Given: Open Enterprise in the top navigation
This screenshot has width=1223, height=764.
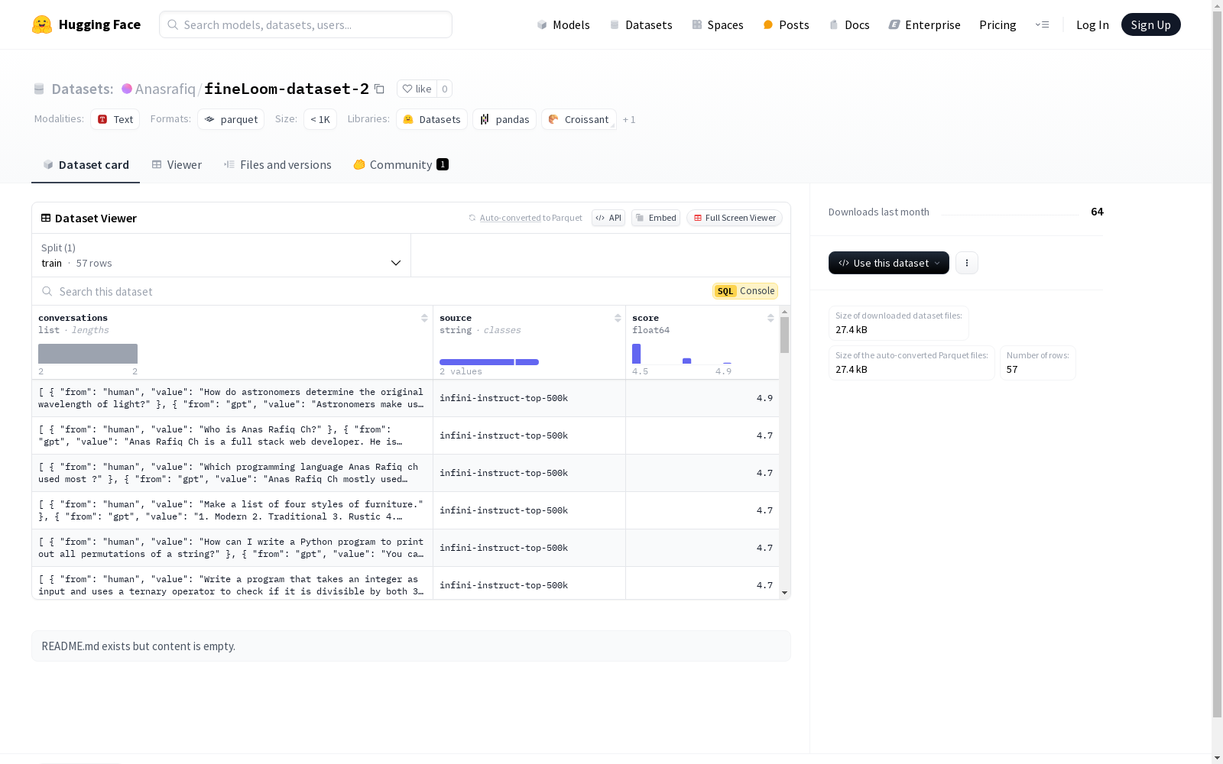Looking at the screenshot, I should pos(924,24).
